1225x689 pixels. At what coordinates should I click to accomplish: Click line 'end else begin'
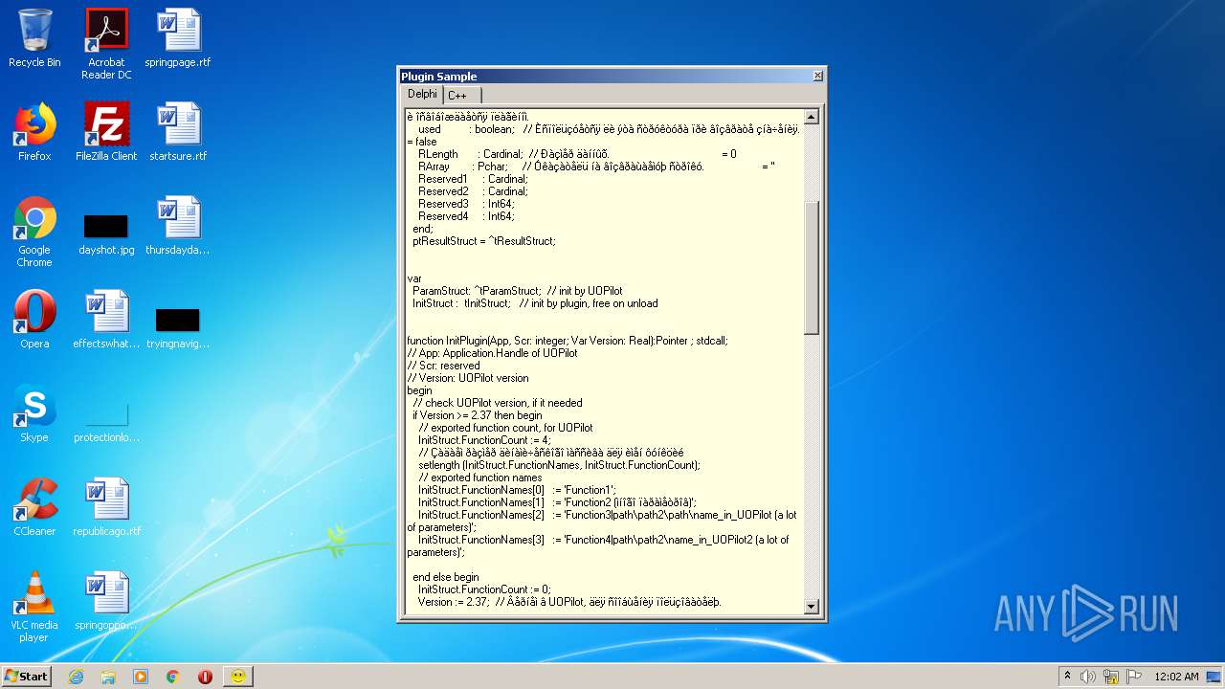[446, 577]
